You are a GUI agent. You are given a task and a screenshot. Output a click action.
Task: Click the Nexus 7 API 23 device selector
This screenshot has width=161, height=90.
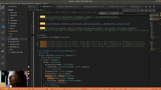pos(139,89)
